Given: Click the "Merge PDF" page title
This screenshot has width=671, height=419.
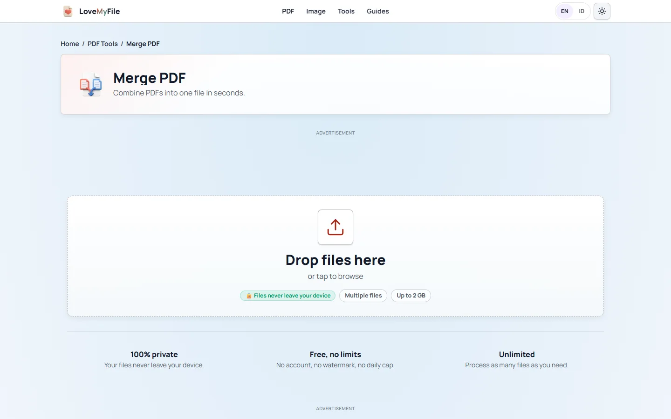Looking at the screenshot, I should tap(150, 78).
